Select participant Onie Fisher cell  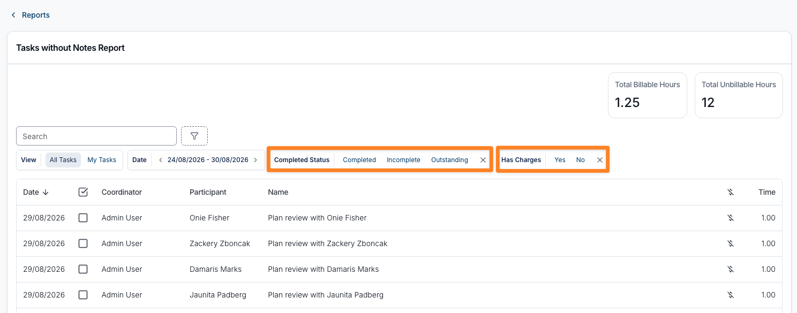tap(209, 218)
